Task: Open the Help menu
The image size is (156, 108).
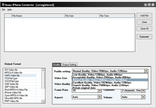Action: [9, 10]
